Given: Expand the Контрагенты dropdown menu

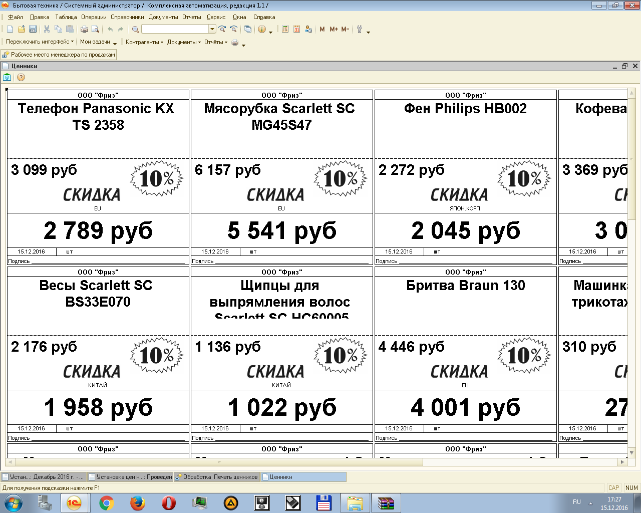Looking at the screenshot, I should pos(144,42).
